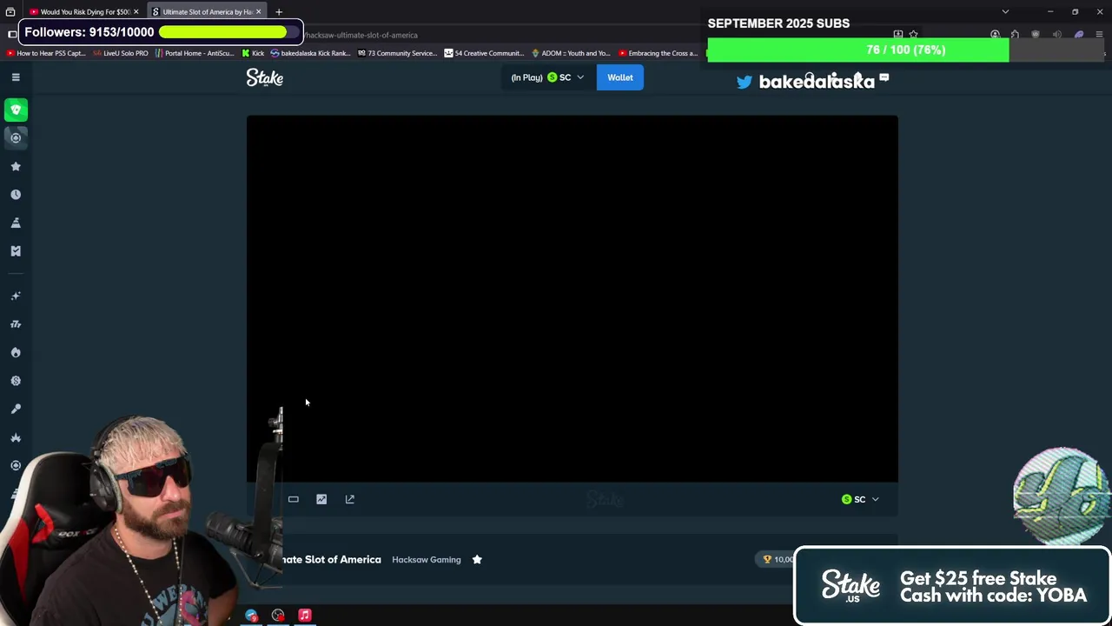Open Embracing the Cross bookmark
The image size is (1112, 626).
coord(658,53)
